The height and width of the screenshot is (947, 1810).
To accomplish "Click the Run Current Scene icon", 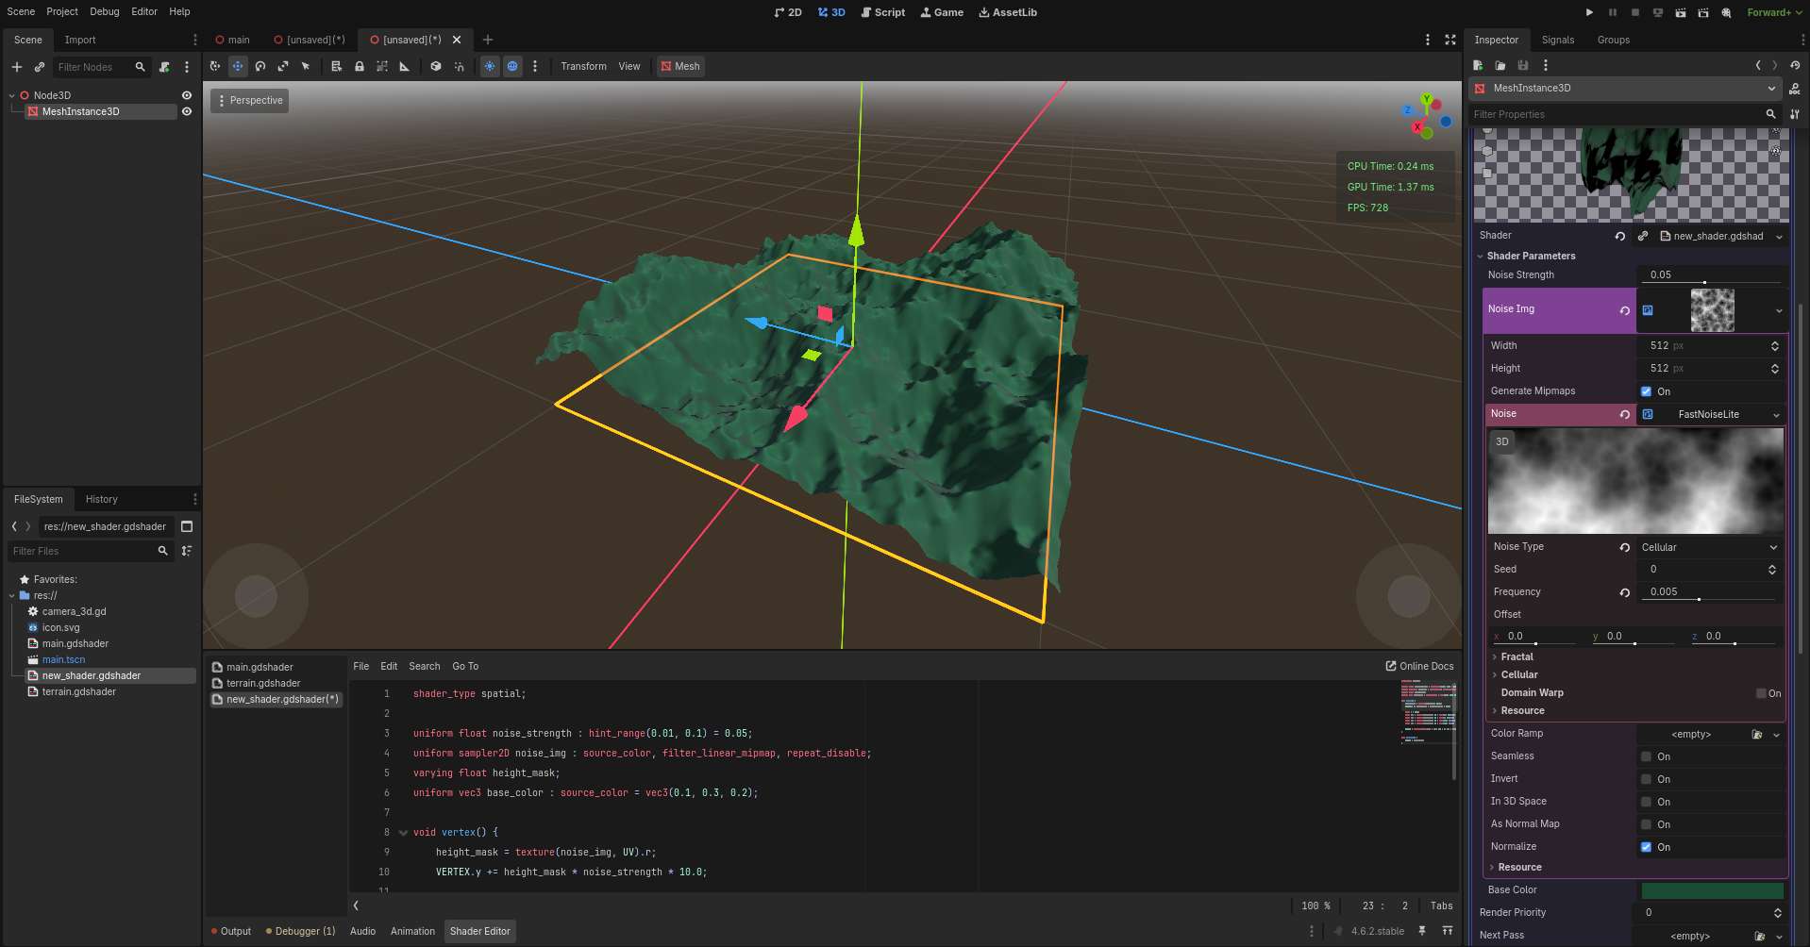I will click(1681, 12).
